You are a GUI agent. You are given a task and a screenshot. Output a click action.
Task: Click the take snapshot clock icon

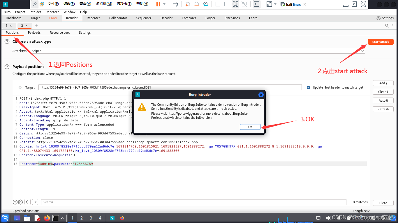188,4
